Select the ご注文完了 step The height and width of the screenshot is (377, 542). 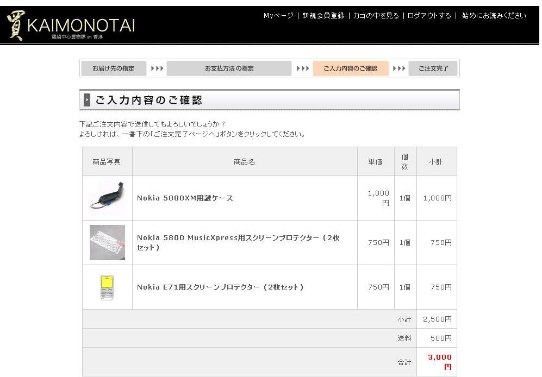[x=433, y=68]
